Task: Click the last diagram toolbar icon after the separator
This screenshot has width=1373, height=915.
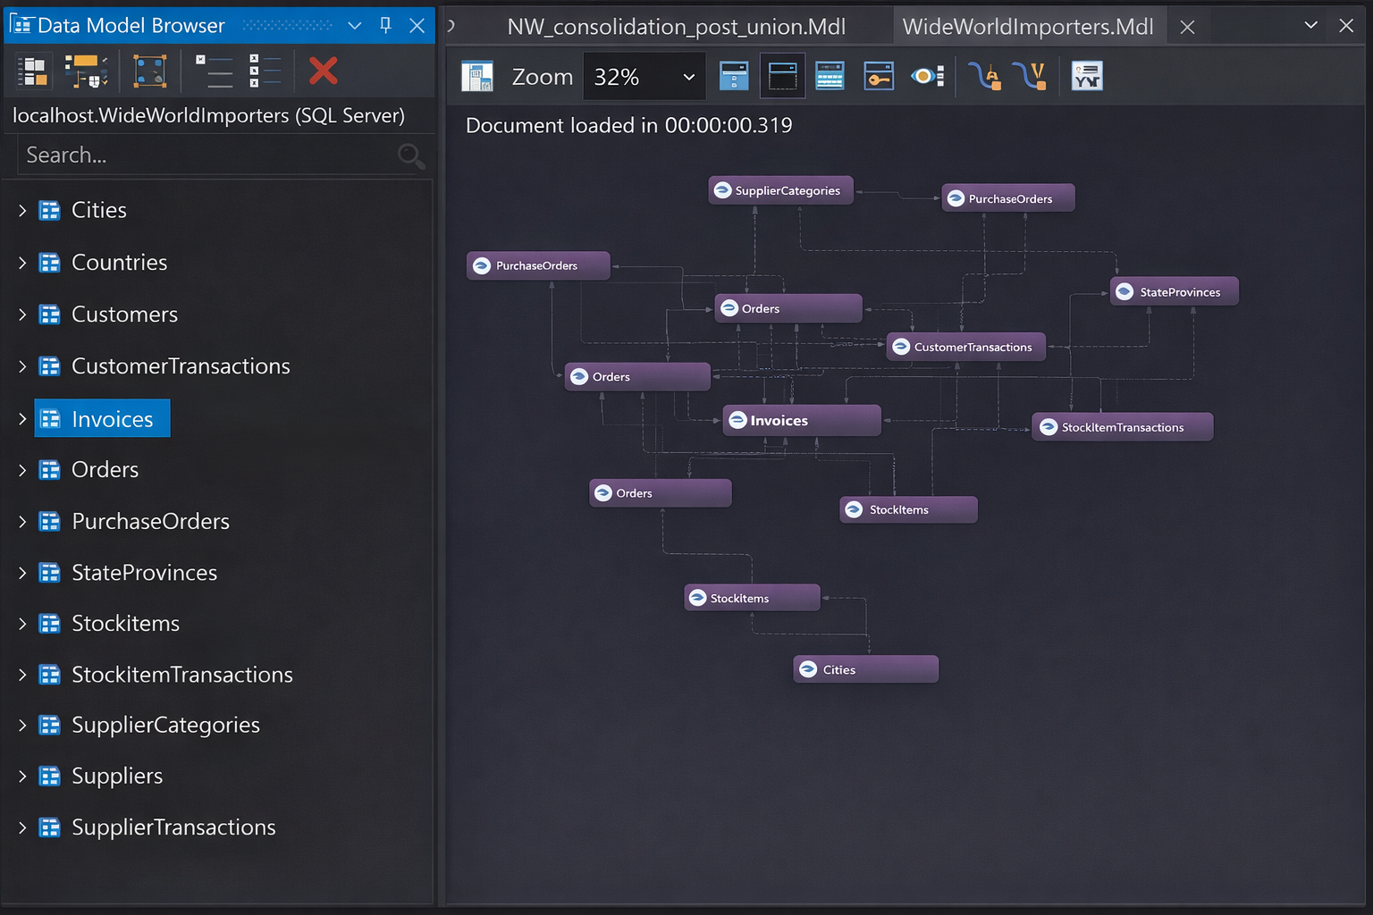Action: click(x=1087, y=77)
